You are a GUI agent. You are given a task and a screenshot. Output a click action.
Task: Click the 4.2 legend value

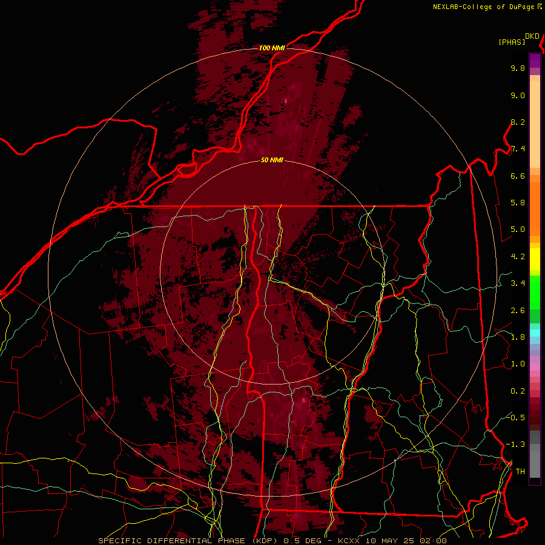(518, 257)
